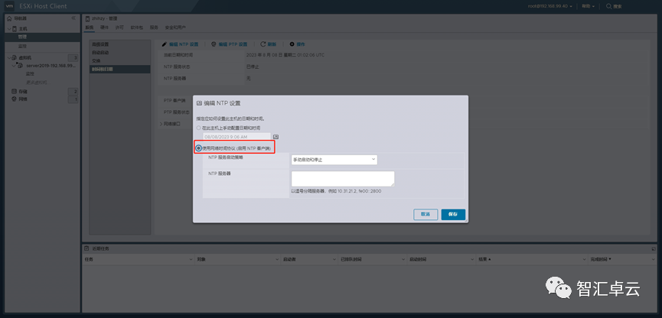
Task: Open the calendar picker next to date field
Action: (276, 137)
